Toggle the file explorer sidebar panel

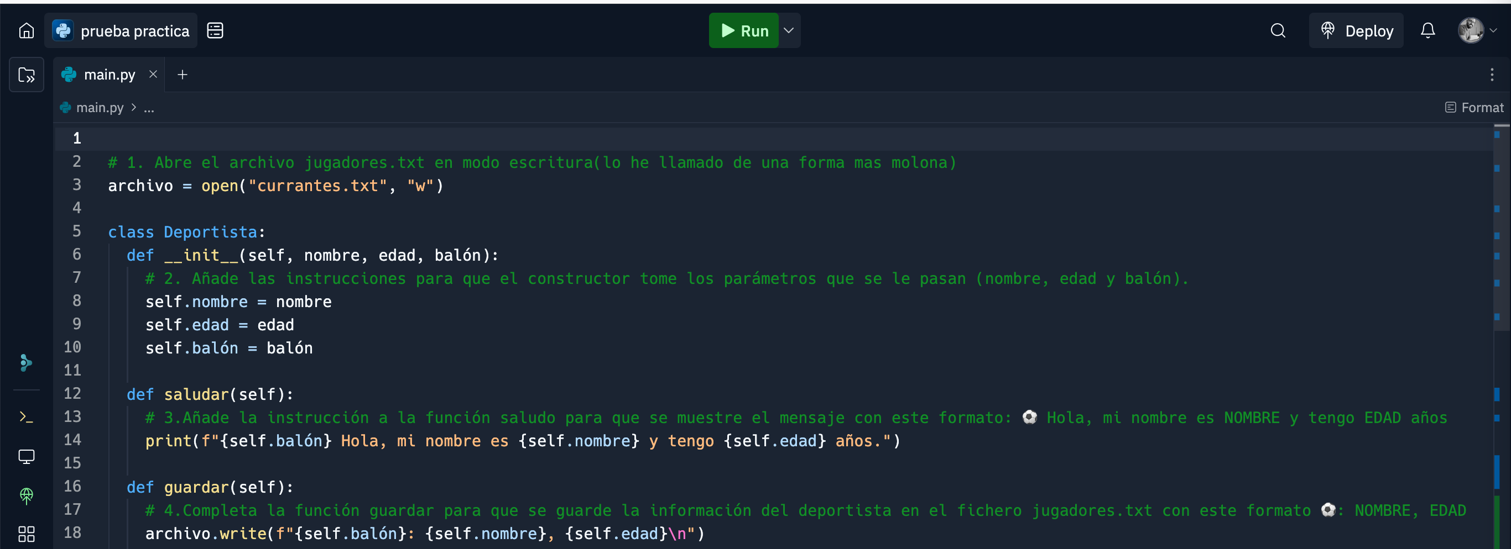[27, 75]
